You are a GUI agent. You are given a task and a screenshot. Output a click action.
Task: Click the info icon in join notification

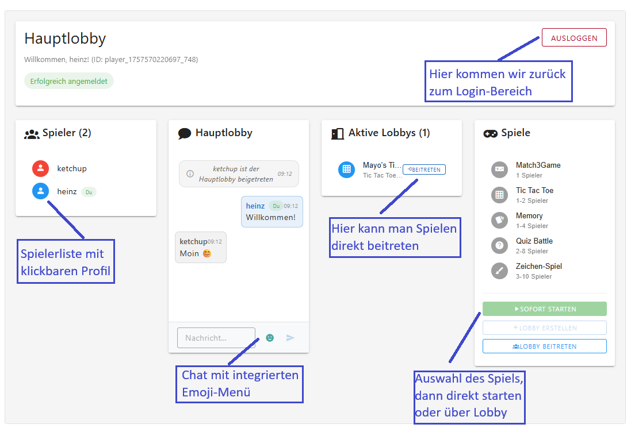point(190,173)
